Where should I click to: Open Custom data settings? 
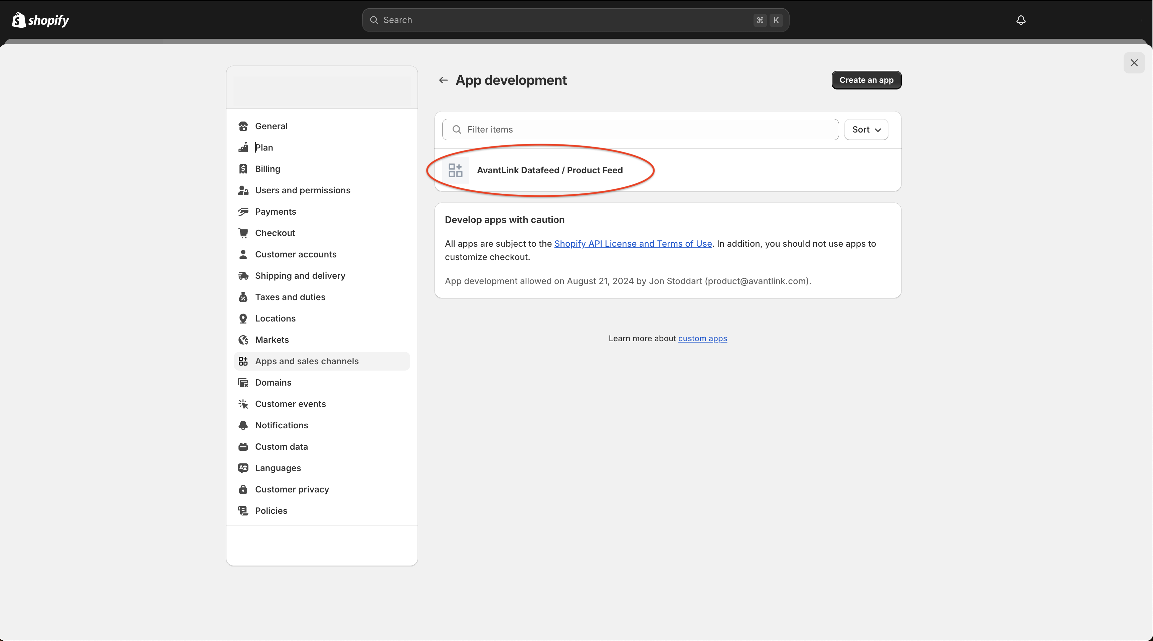pyautogui.click(x=321, y=447)
